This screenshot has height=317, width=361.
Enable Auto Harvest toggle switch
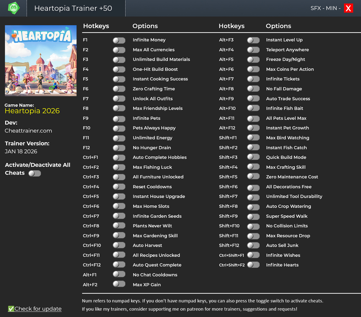point(119,245)
